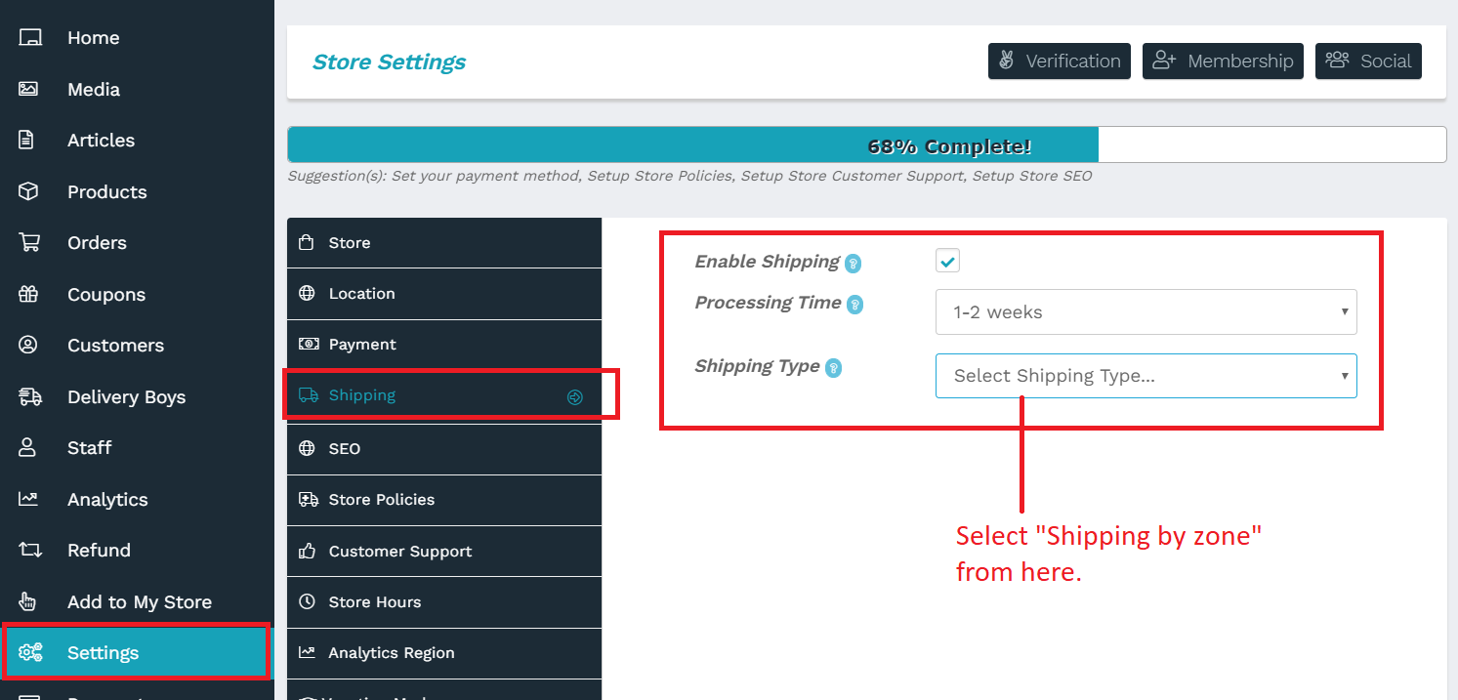
Task: Switch to the Payment settings tab
Action: pyautogui.click(x=444, y=344)
